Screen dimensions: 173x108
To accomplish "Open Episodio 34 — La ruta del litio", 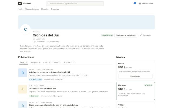I will [x=42, y=89].
